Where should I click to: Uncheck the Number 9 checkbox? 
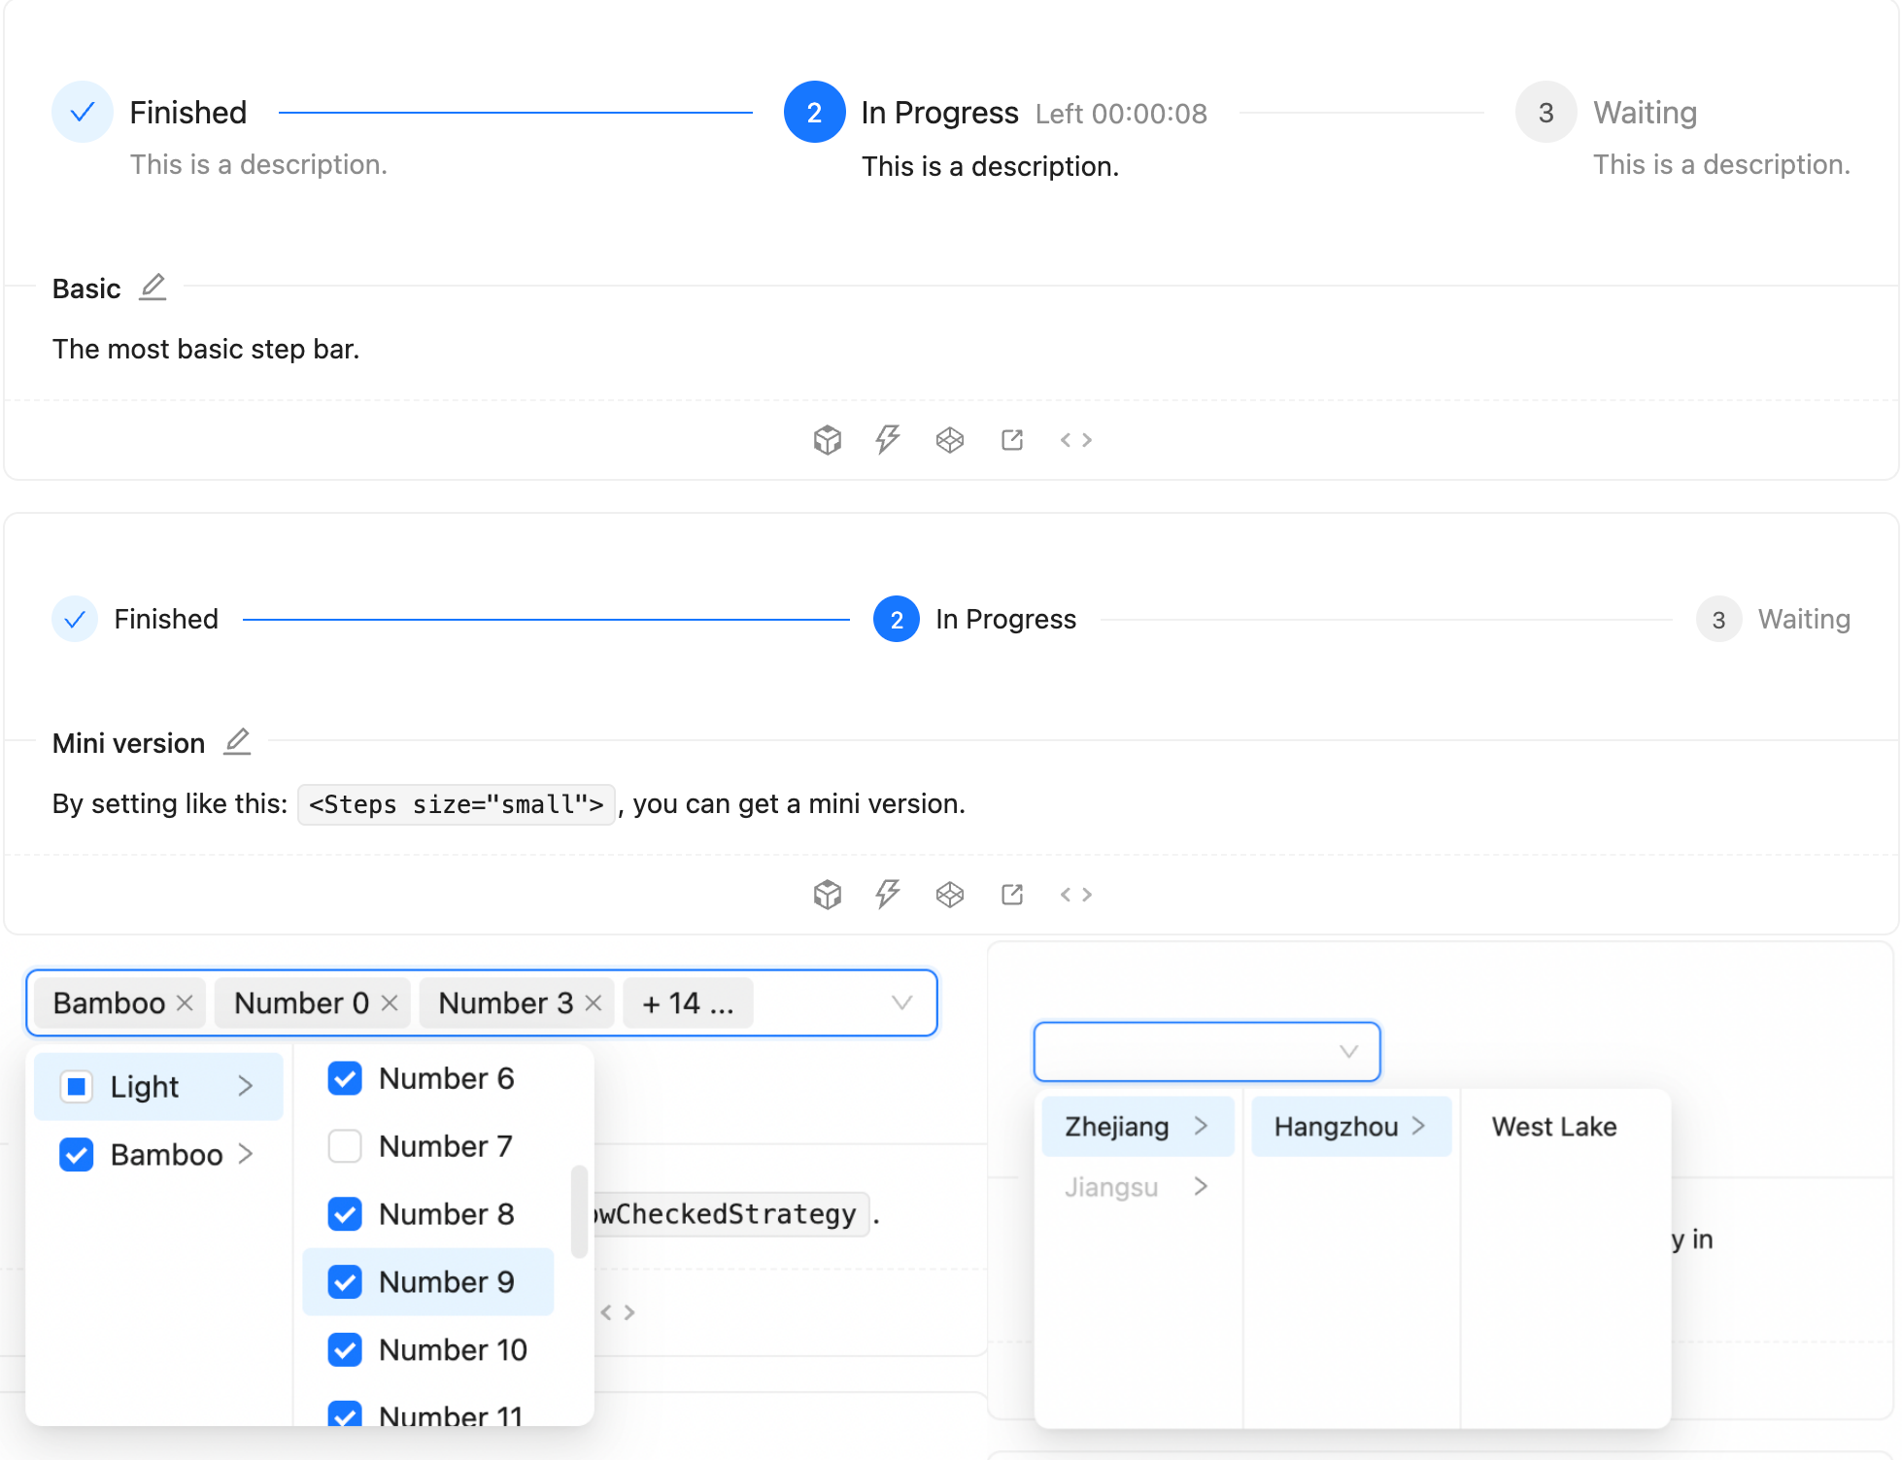345,1282
